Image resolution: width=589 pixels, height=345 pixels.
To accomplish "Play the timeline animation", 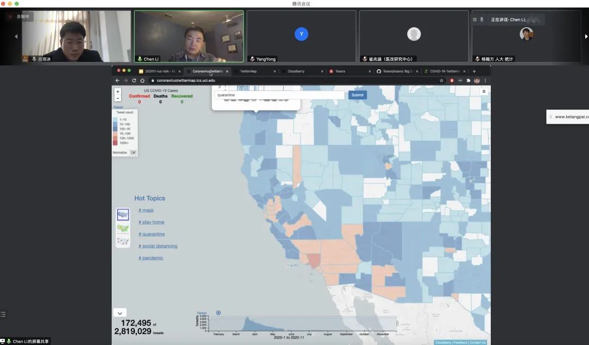I will (x=218, y=313).
